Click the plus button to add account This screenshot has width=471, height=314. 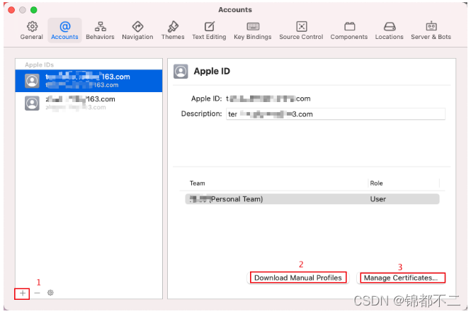(x=23, y=293)
